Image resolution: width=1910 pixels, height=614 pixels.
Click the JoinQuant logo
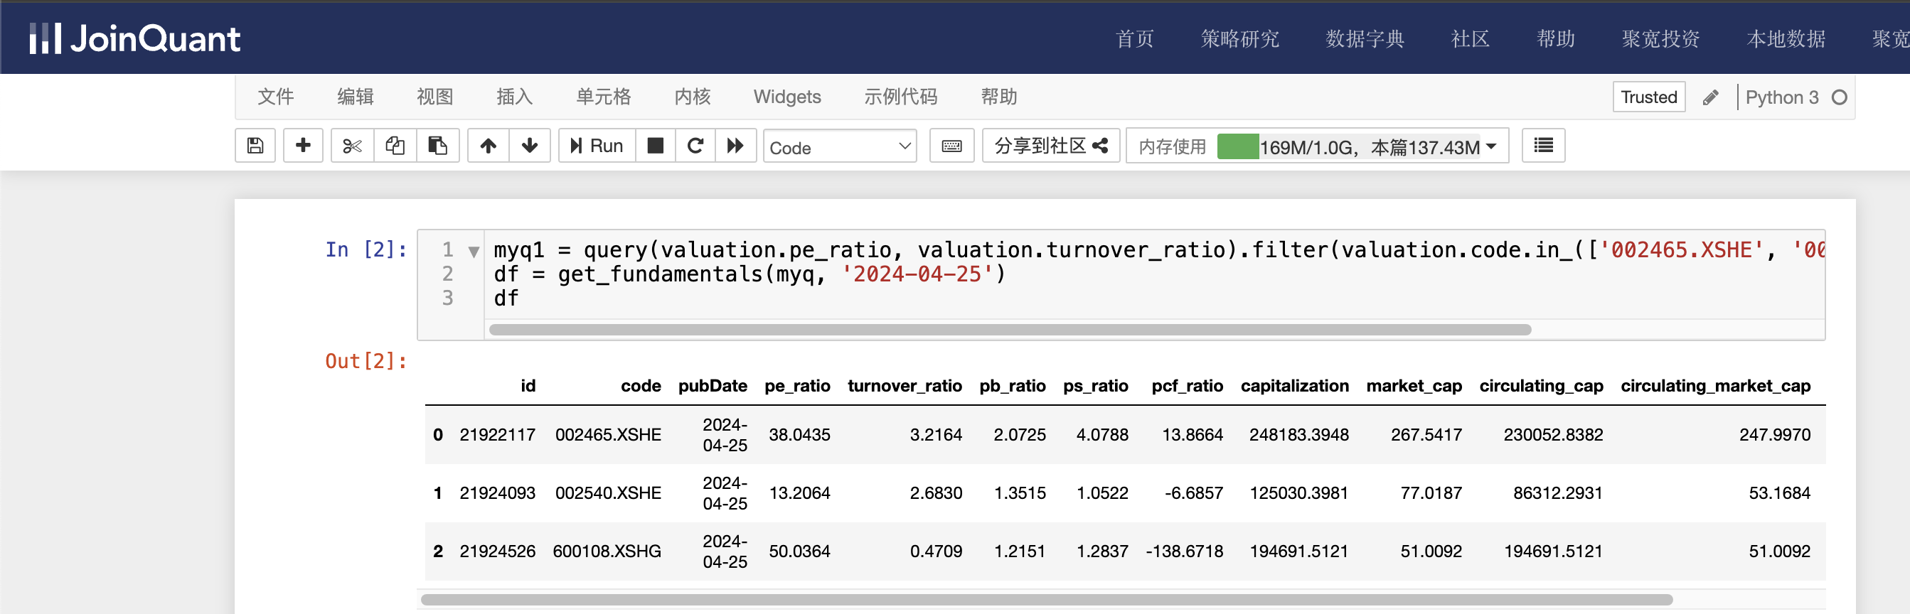(x=135, y=38)
